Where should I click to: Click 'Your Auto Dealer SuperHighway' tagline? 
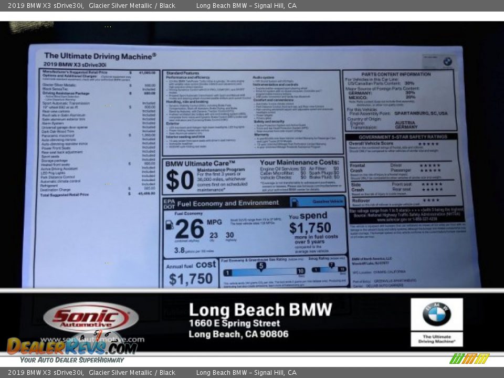[72, 360]
